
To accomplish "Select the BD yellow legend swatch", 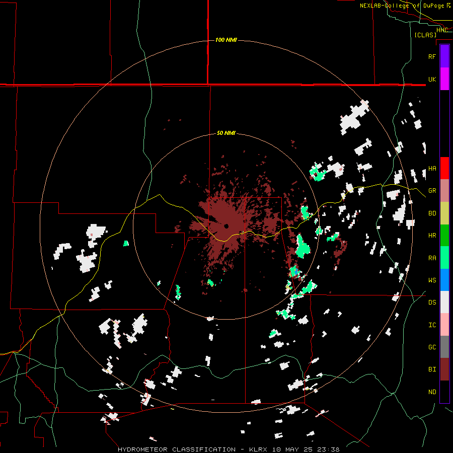I will pos(444,213).
